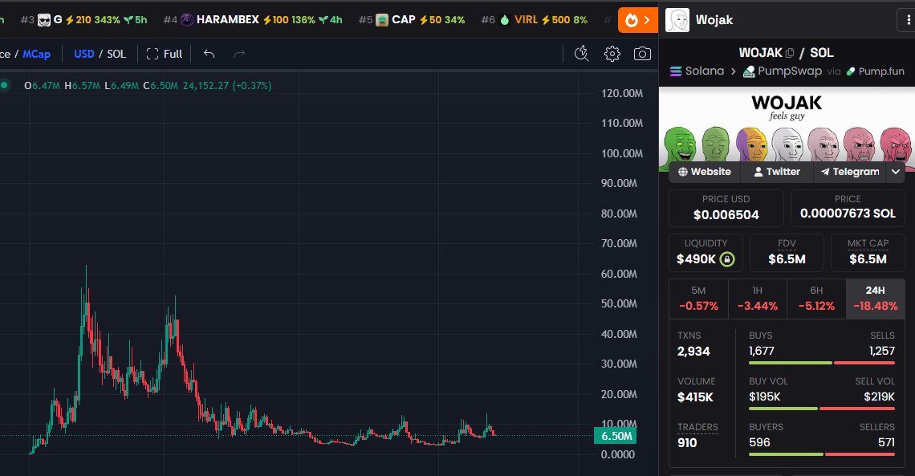The height and width of the screenshot is (476, 915).
Task: Click the buy volume ratio bar
Action: pos(822,409)
